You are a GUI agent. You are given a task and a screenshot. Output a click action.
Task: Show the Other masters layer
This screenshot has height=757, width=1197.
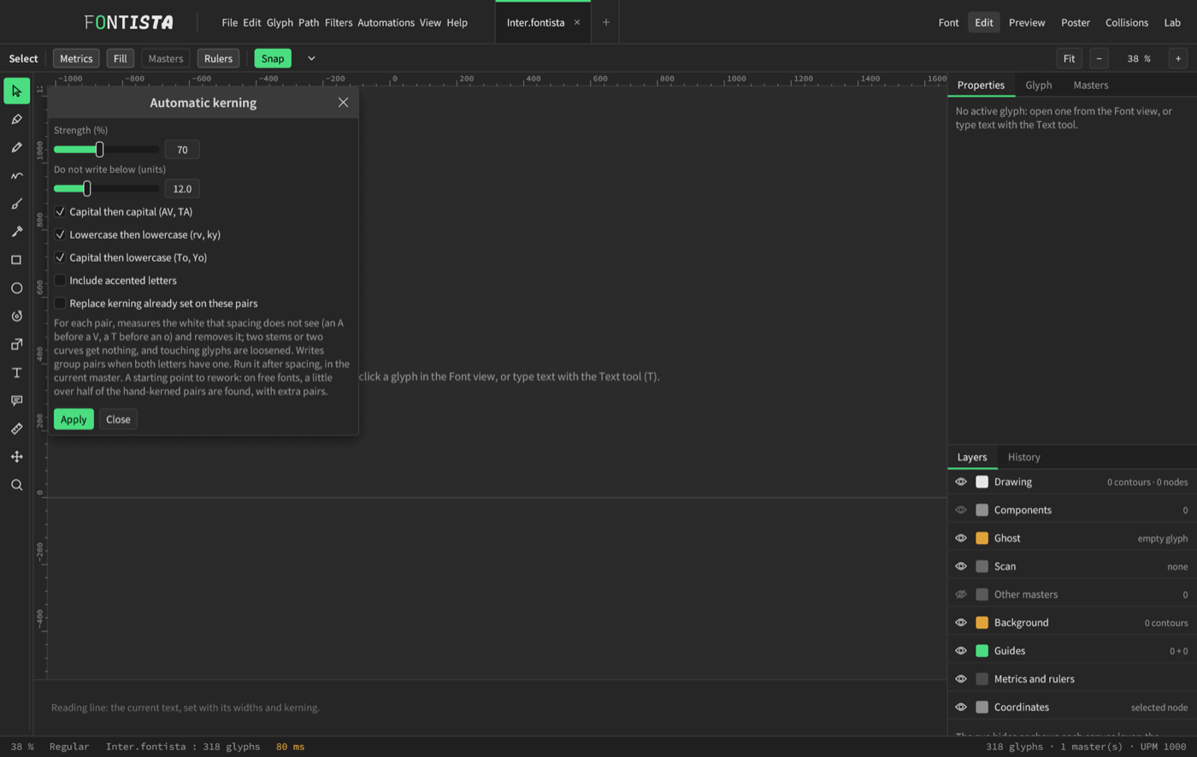961,594
